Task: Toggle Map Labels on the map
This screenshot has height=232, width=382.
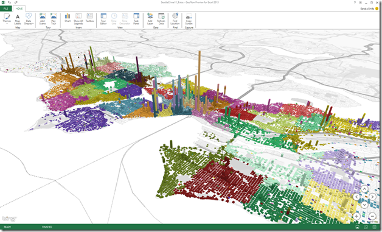Action: click(x=18, y=19)
